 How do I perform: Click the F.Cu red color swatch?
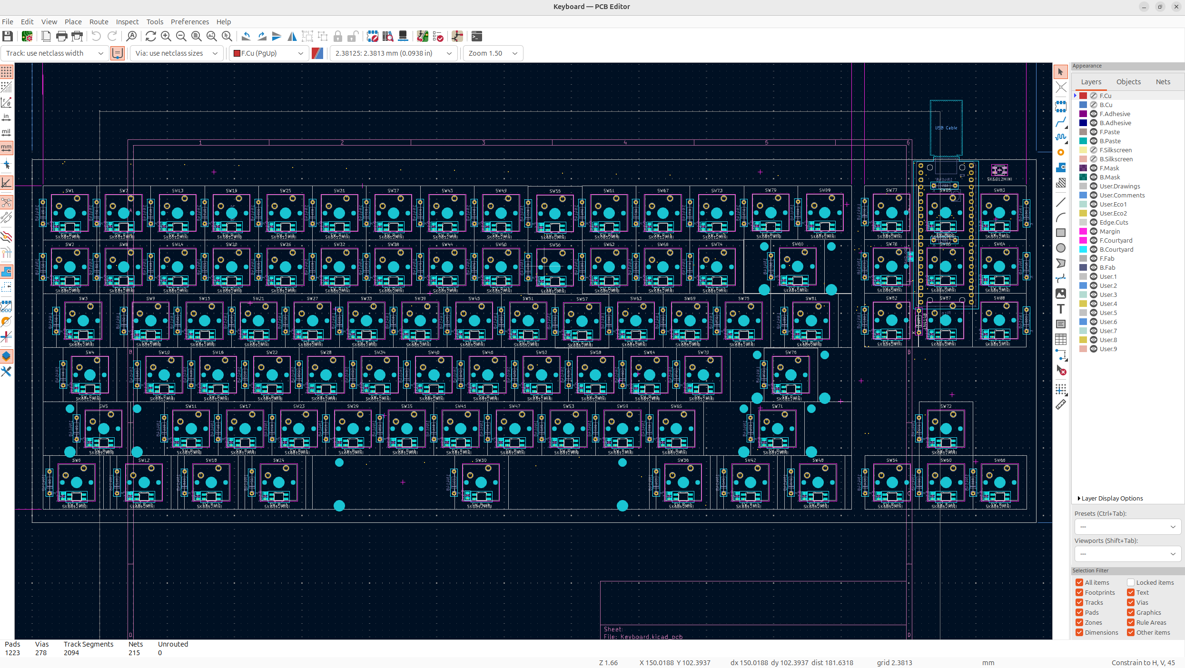(1083, 96)
